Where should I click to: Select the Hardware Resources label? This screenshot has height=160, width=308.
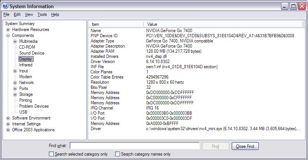[30, 29]
